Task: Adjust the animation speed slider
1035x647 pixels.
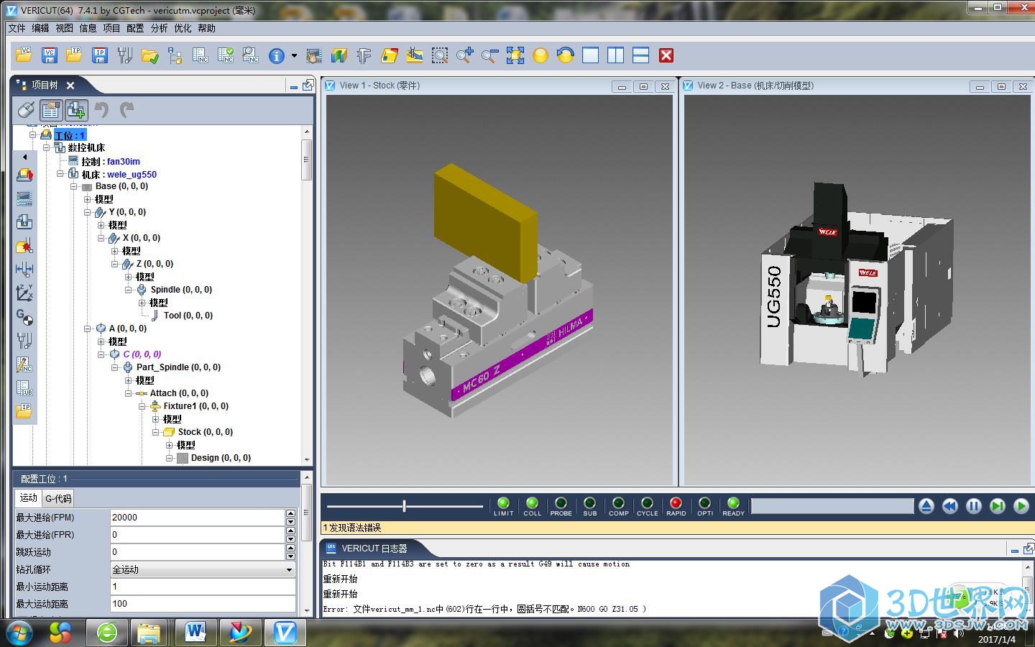Action: (x=405, y=506)
